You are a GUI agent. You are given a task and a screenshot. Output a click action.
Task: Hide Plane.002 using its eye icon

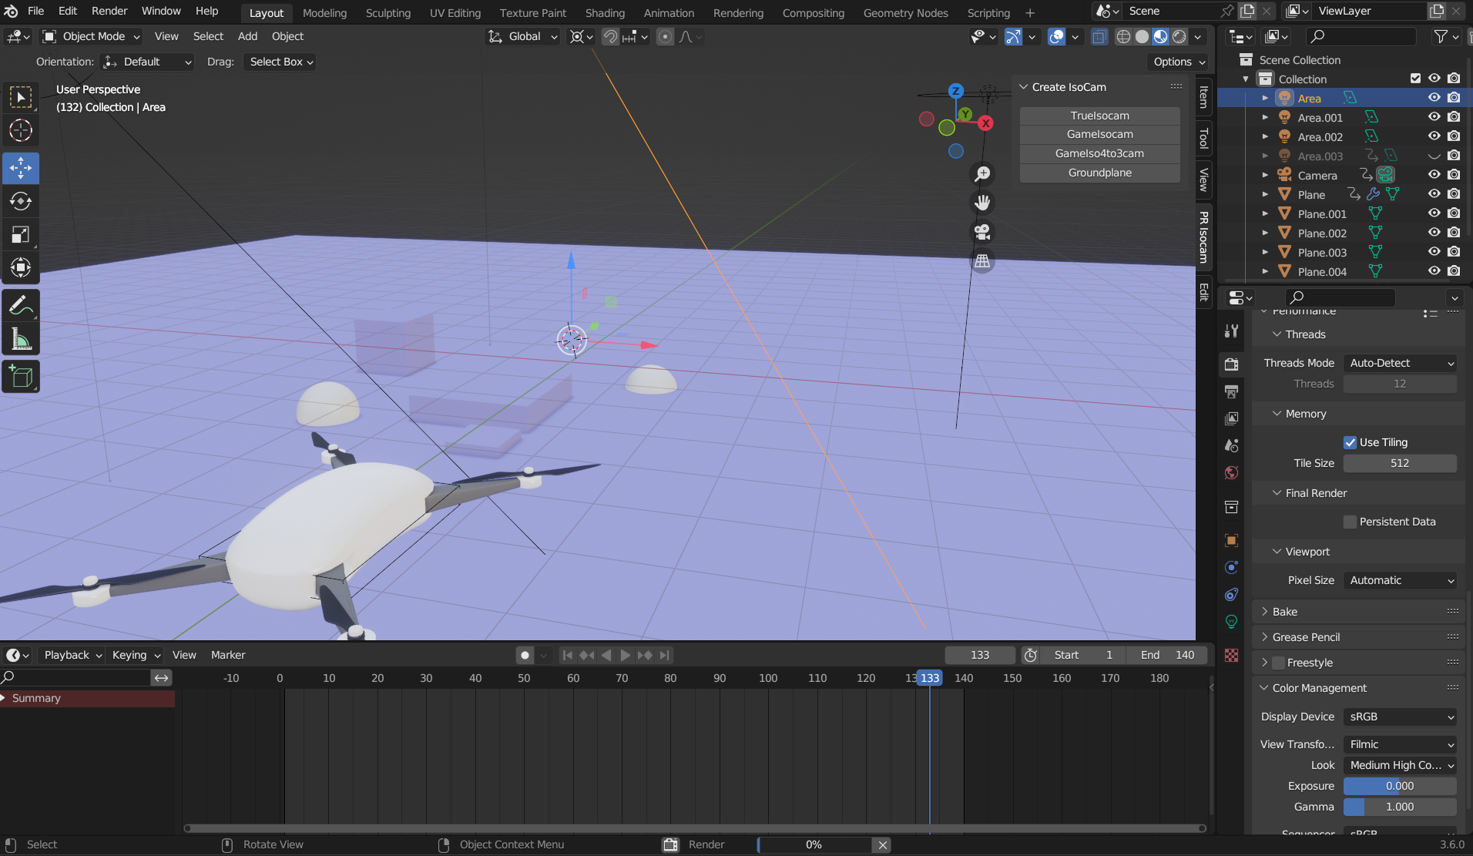1434,233
